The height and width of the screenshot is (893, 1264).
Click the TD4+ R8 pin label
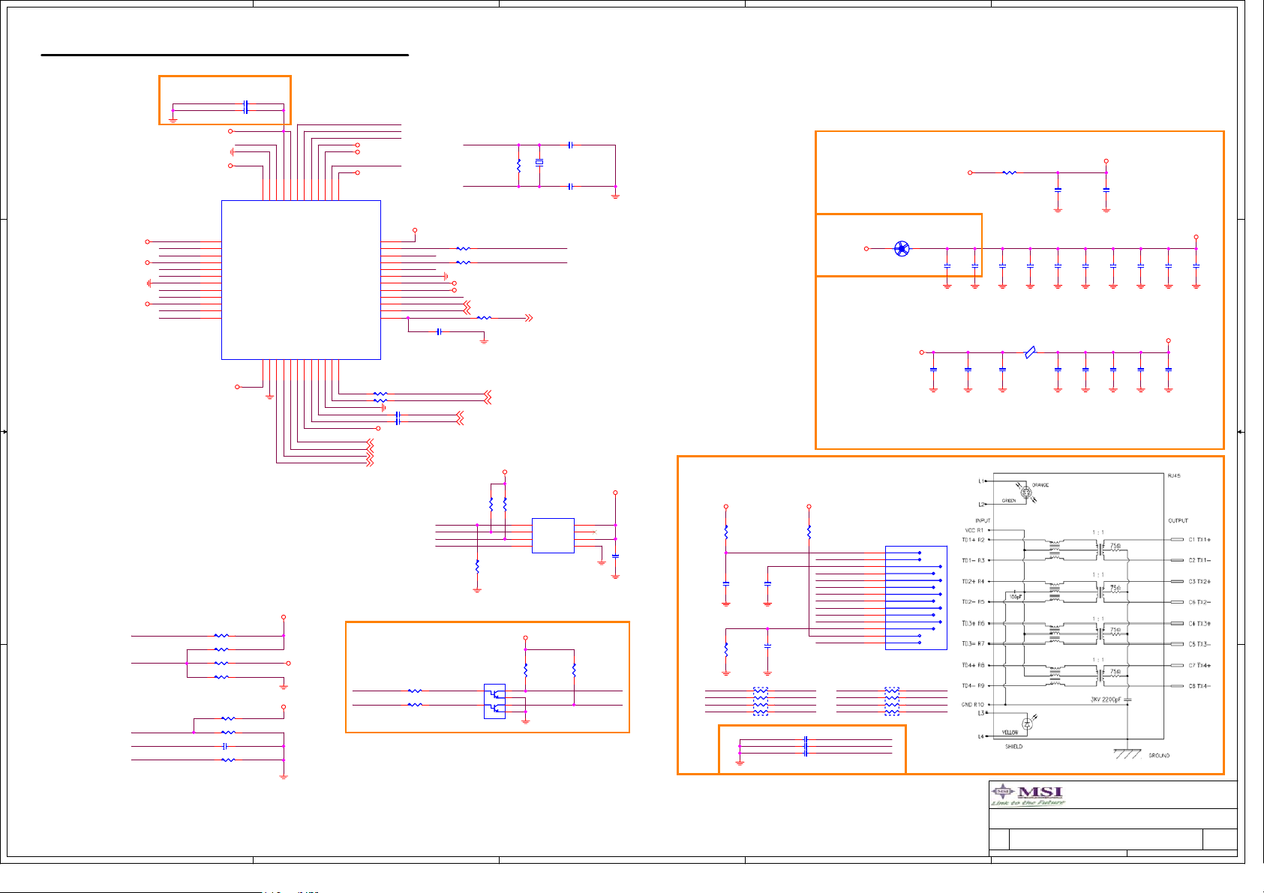click(x=973, y=665)
